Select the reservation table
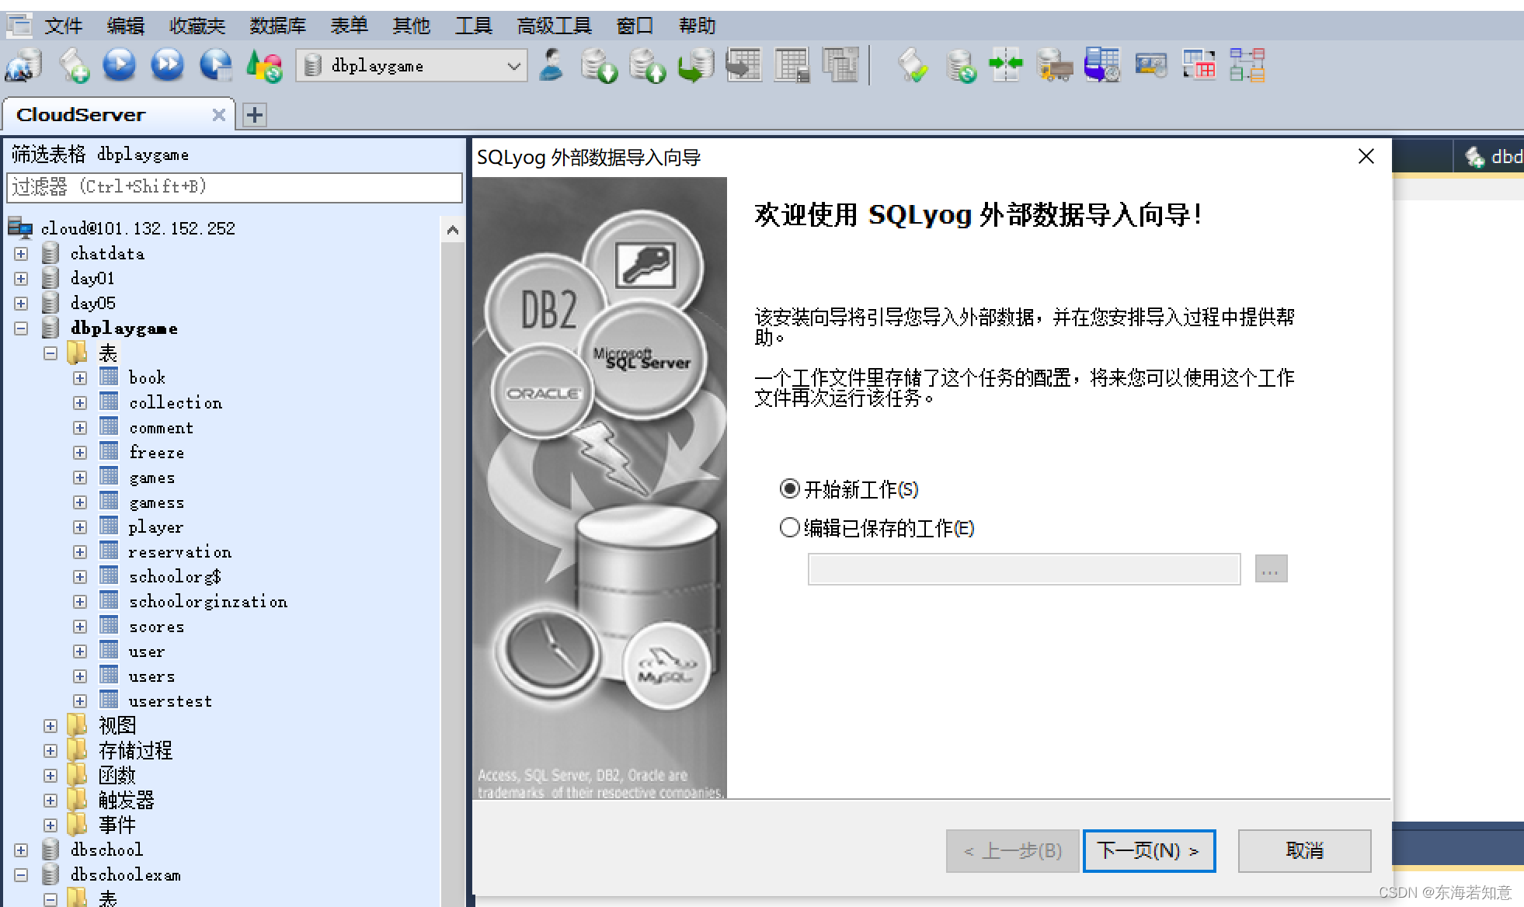 179,552
